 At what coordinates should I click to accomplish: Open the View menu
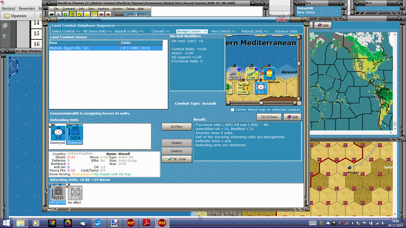91,9
